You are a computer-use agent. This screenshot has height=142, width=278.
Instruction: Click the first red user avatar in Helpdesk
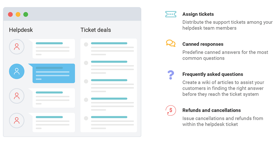(17, 47)
